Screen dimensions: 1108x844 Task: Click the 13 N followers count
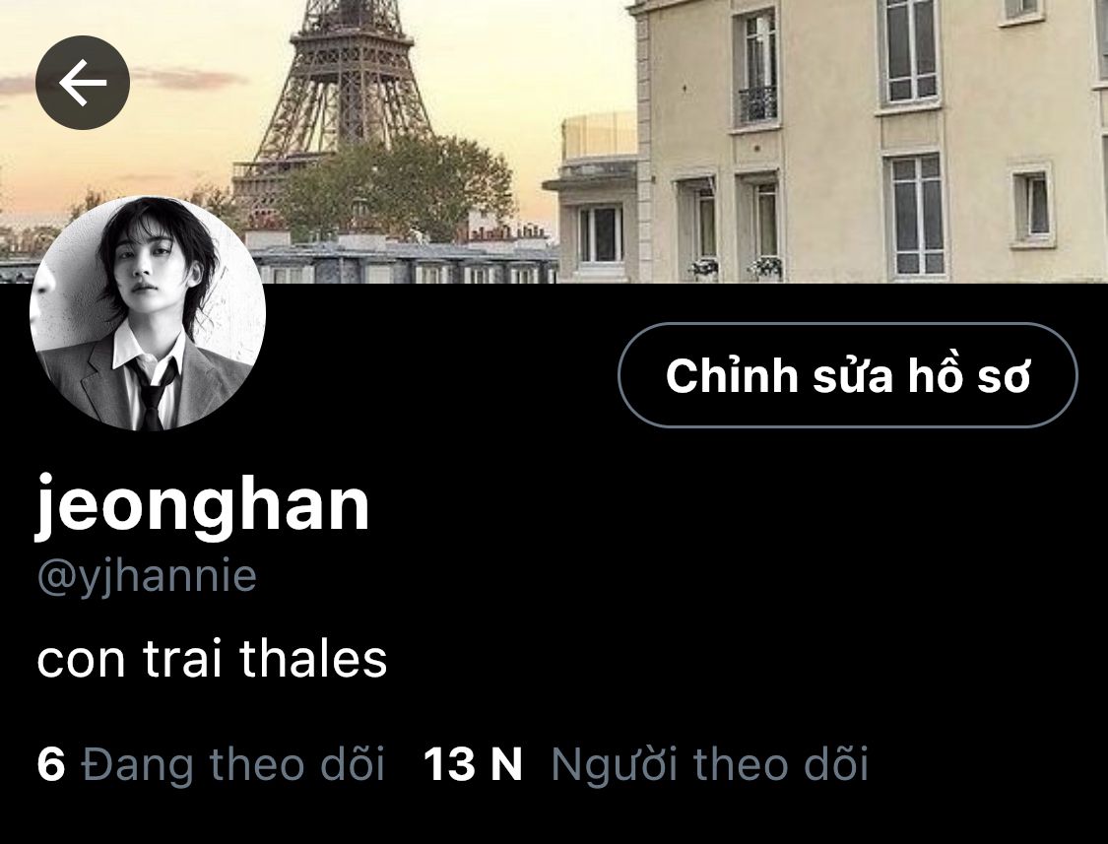point(472,765)
